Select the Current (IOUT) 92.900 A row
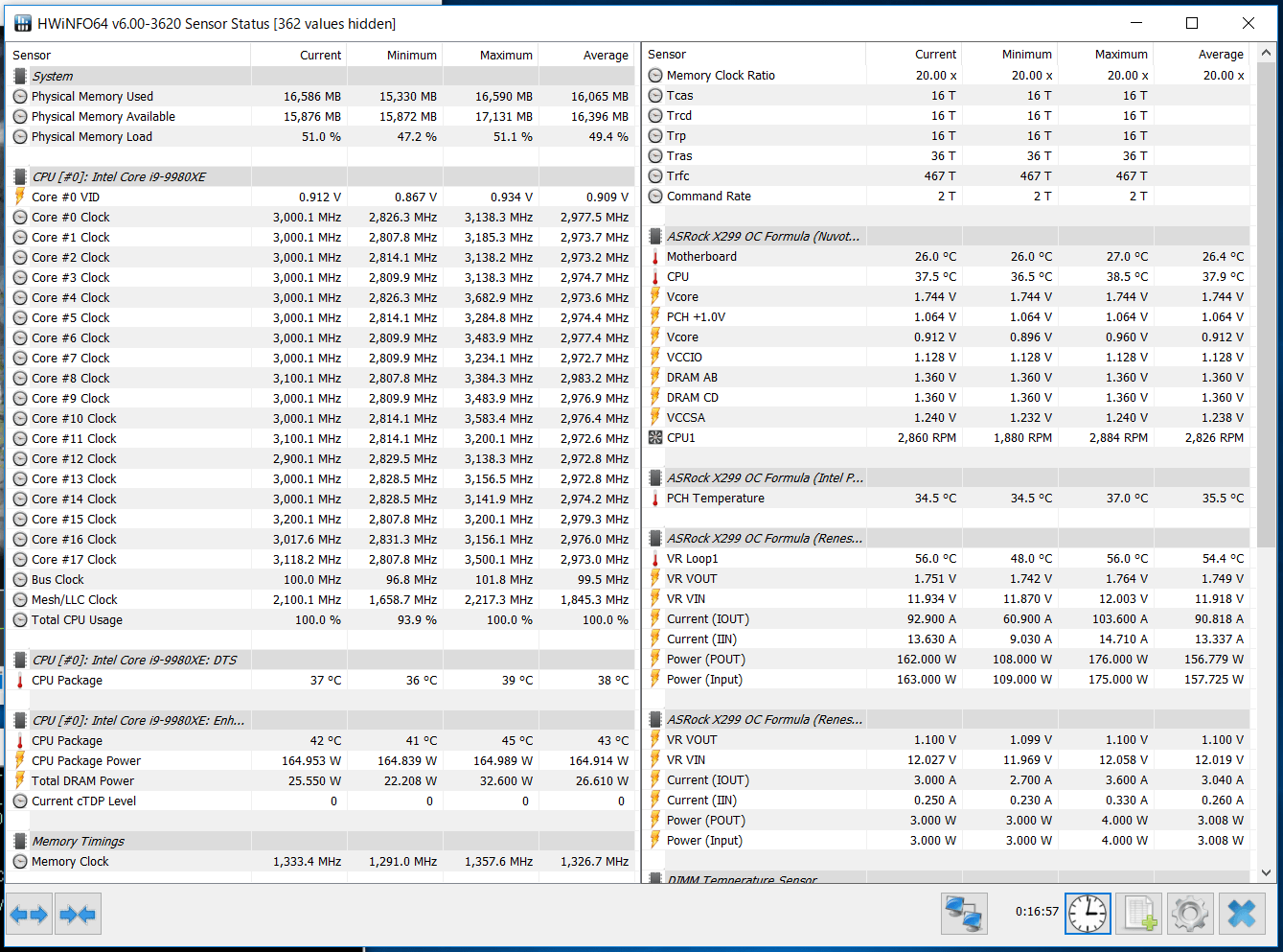The width and height of the screenshot is (1283, 952). (x=947, y=618)
